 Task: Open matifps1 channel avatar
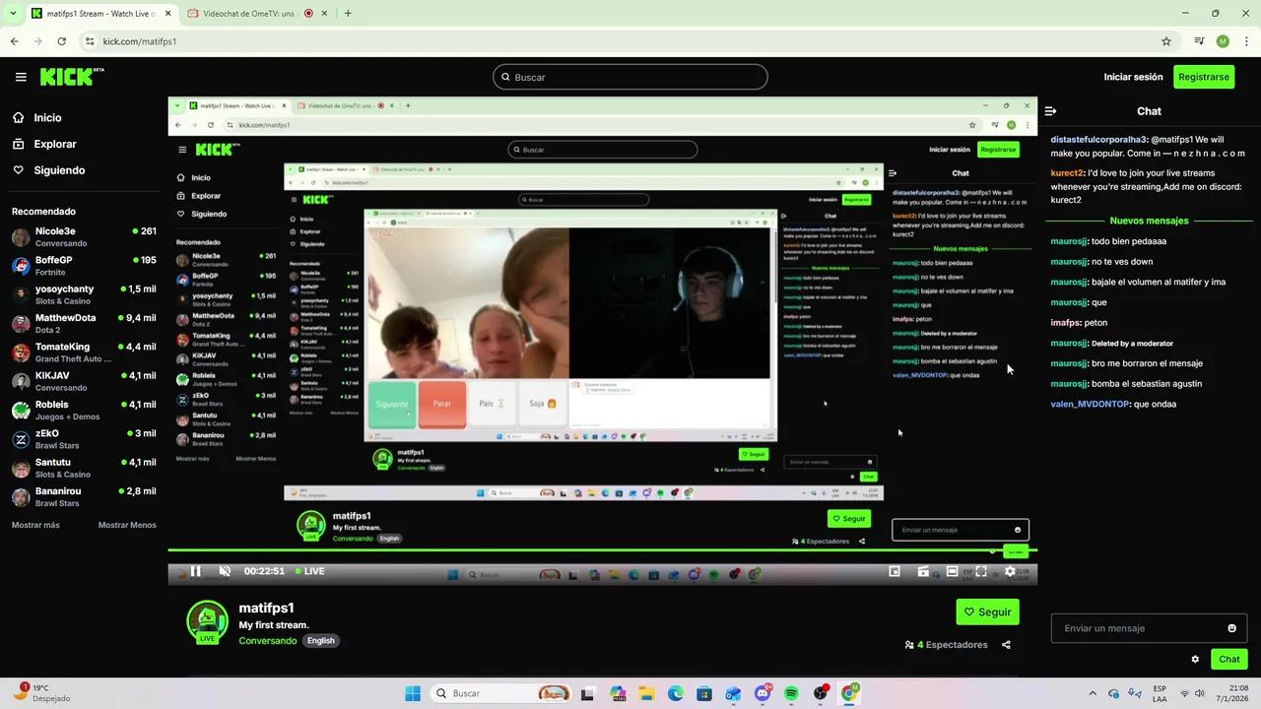click(207, 621)
